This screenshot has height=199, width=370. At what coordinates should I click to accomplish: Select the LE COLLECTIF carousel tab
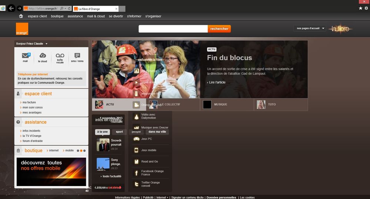click(173, 104)
